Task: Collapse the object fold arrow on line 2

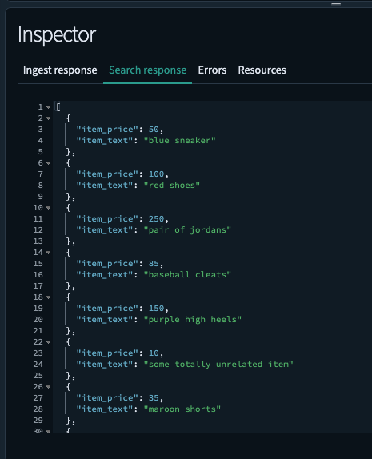Action: pyautogui.click(x=48, y=118)
